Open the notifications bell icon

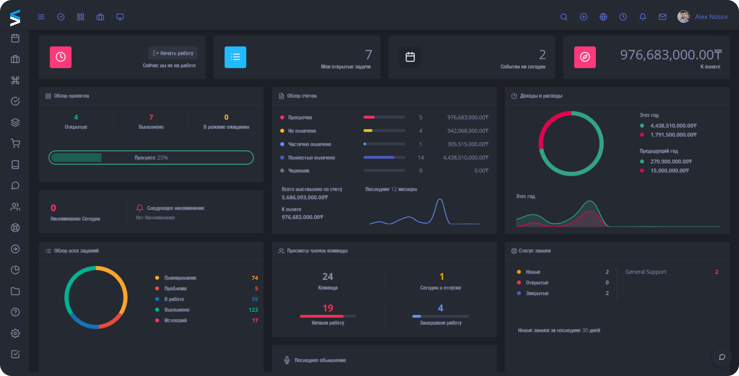click(643, 17)
